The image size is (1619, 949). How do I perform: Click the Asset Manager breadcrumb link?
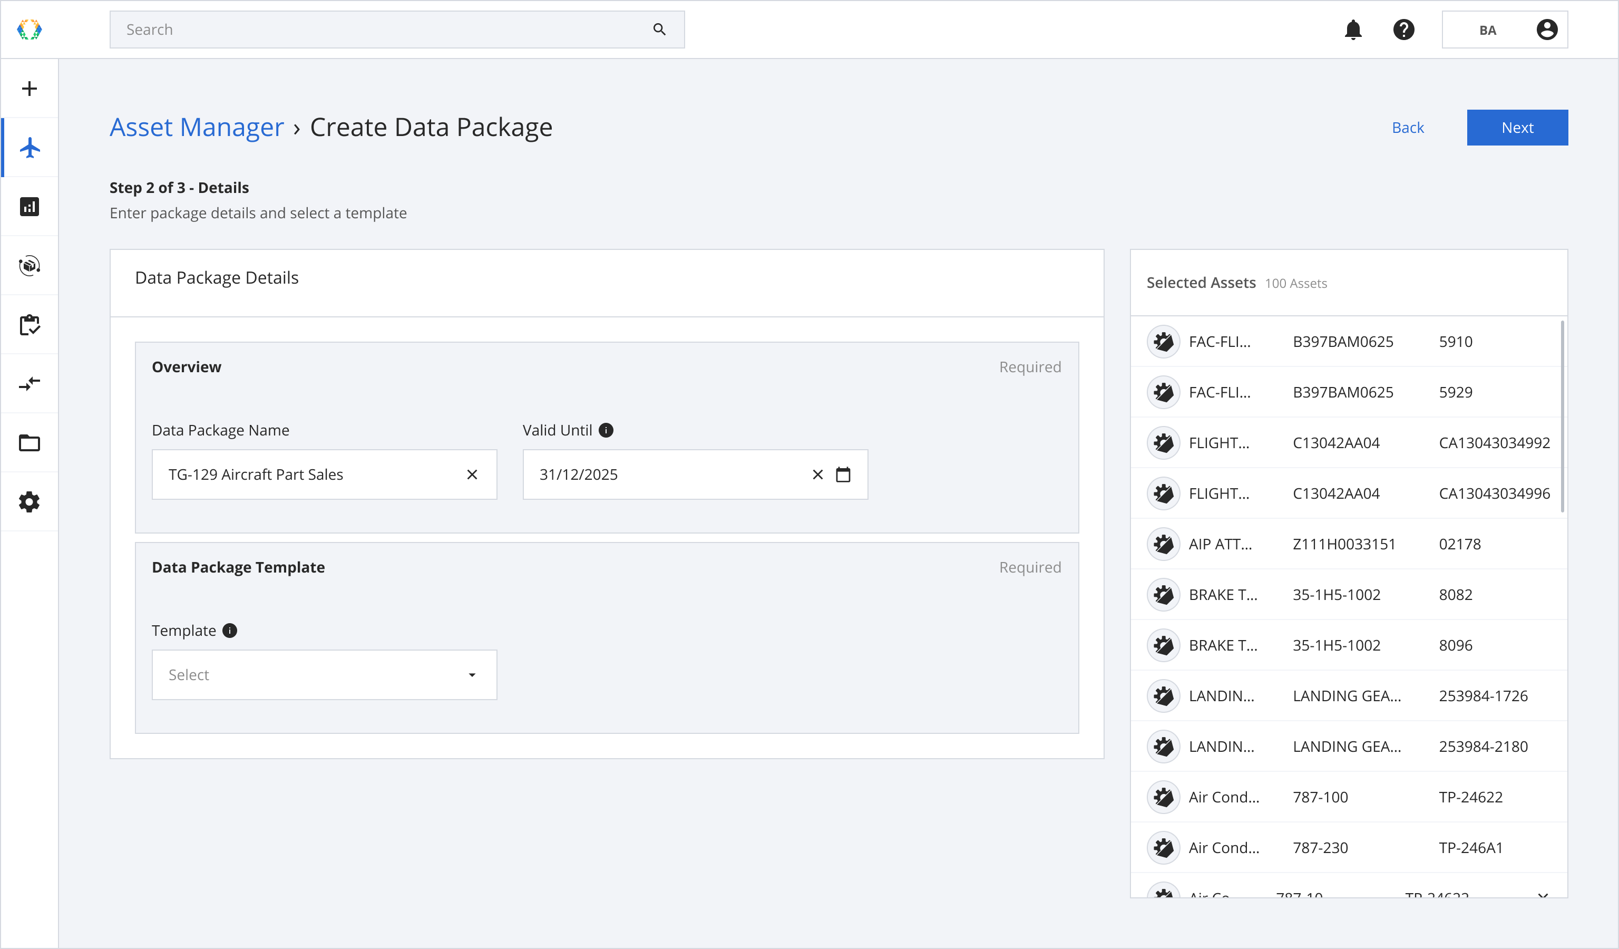click(x=197, y=127)
